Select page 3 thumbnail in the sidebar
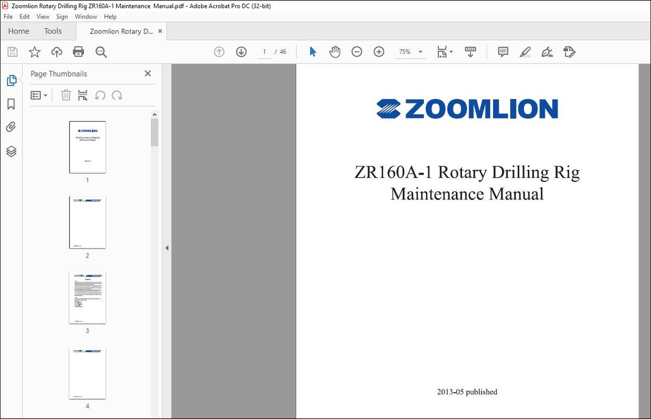Screen dimensions: 651x419 tap(87, 297)
